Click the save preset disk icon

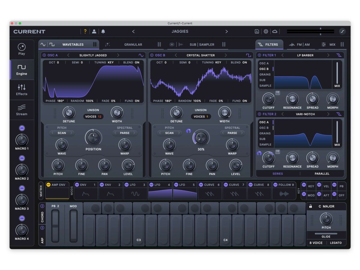point(257,31)
